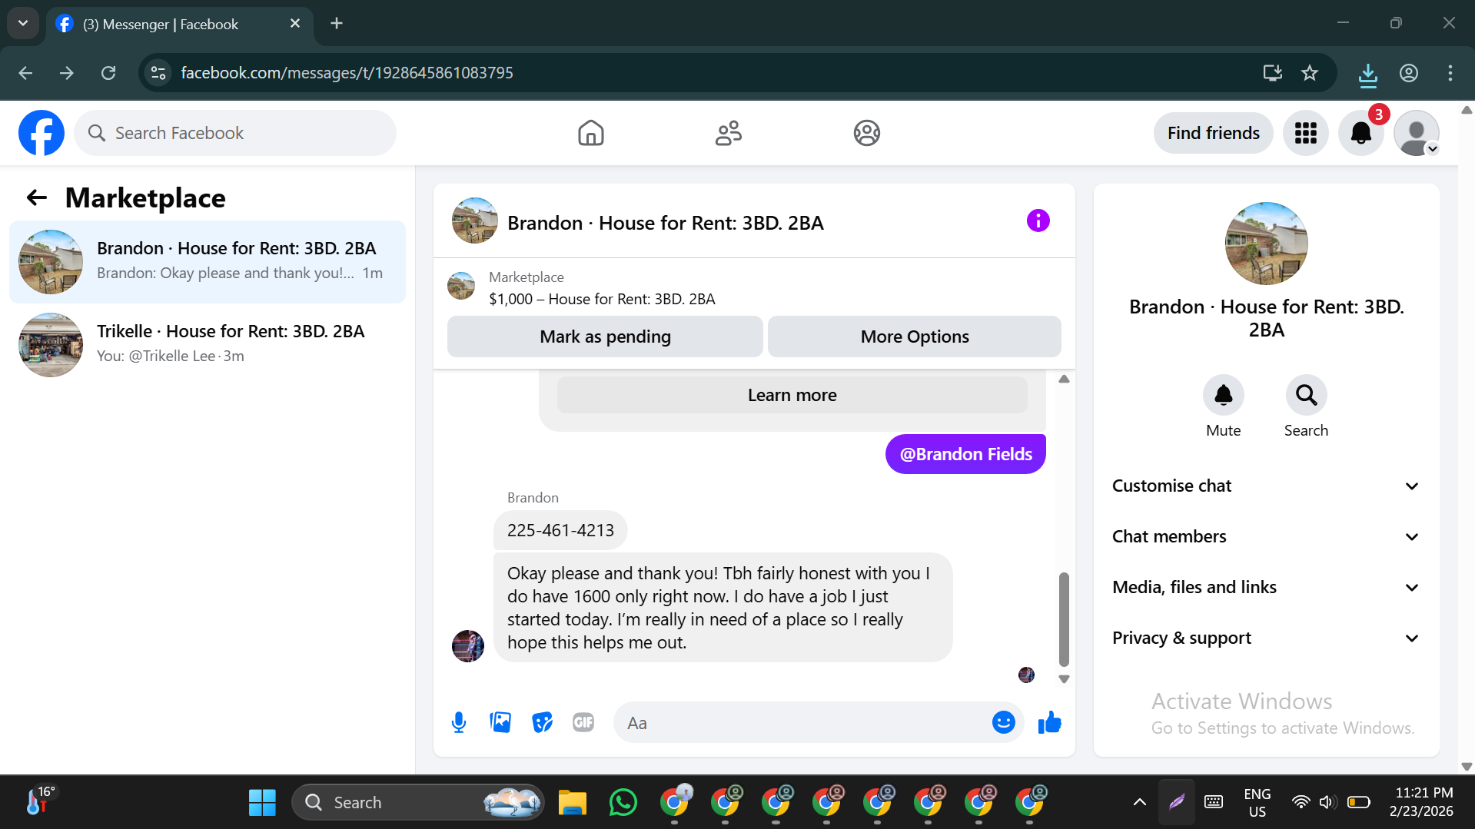Expand Privacy & support section
1475x829 pixels.
pos(1266,638)
